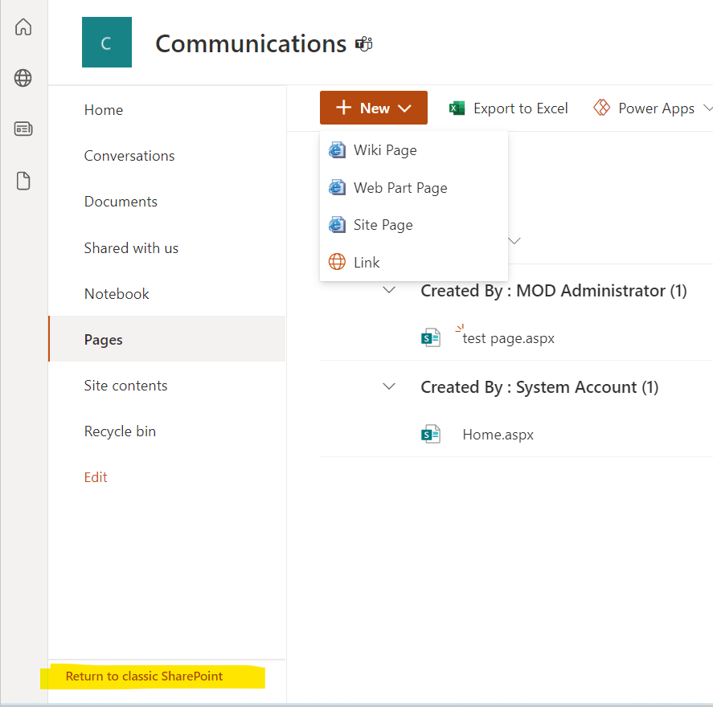This screenshot has height=707, width=713.
Task: Click the document icon in the left rail
Action: tap(23, 181)
